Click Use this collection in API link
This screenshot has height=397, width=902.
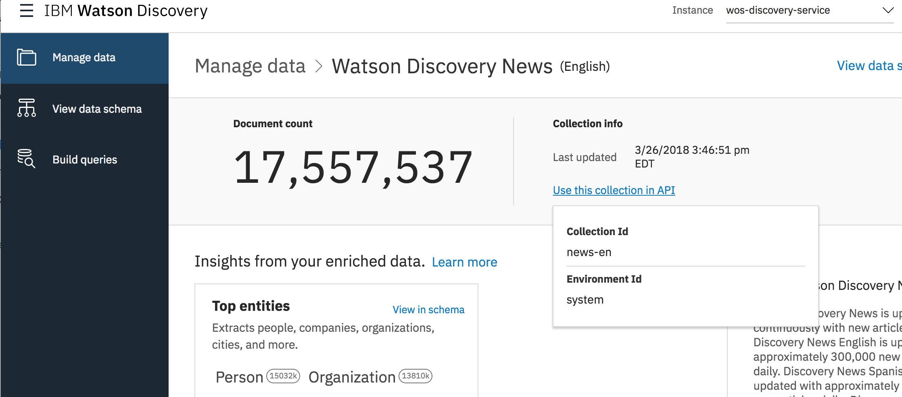tap(614, 190)
